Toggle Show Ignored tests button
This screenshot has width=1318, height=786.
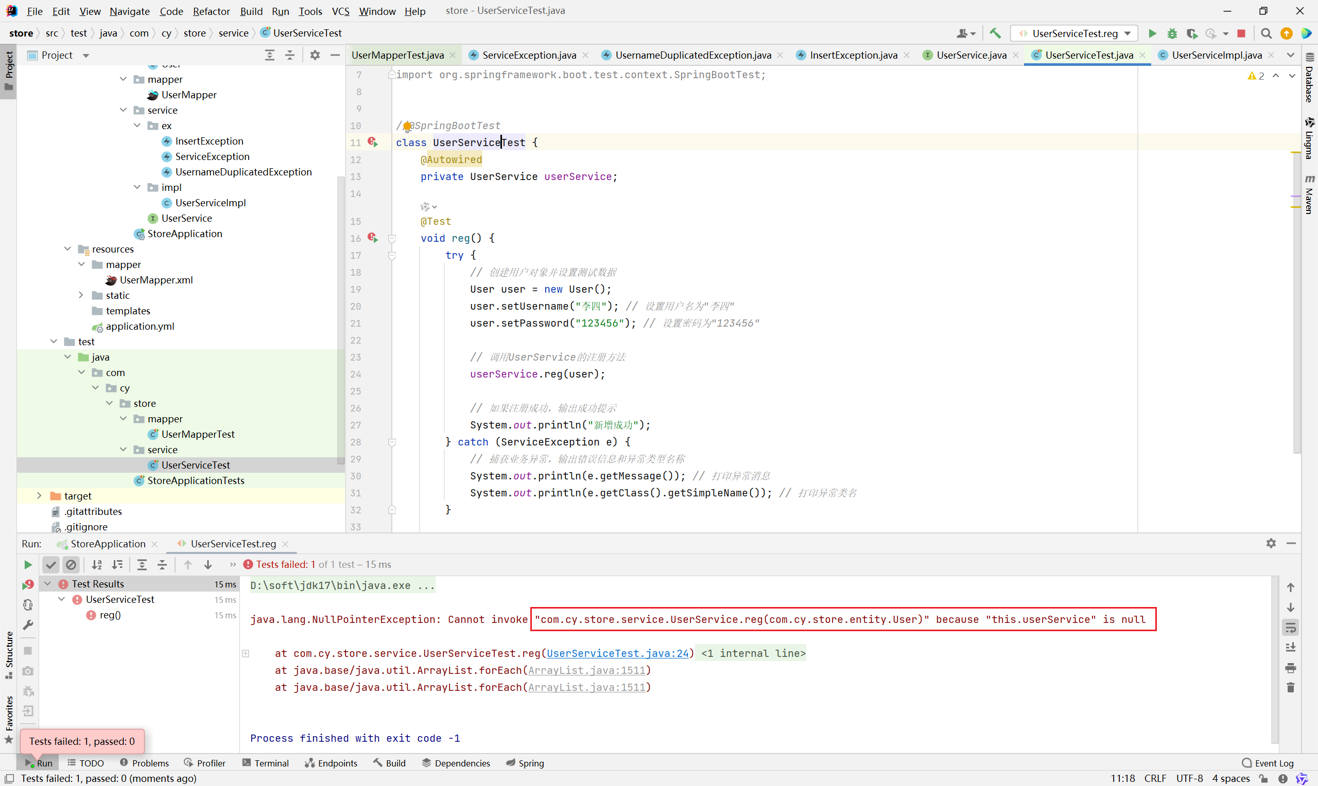(71, 565)
